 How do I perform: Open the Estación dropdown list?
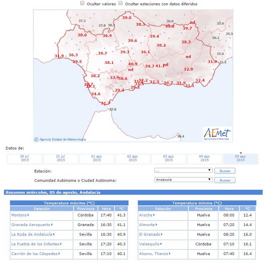tap(183, 170)
